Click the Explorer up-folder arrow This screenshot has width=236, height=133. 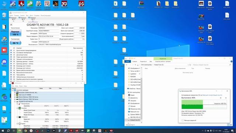coord(135,65)
